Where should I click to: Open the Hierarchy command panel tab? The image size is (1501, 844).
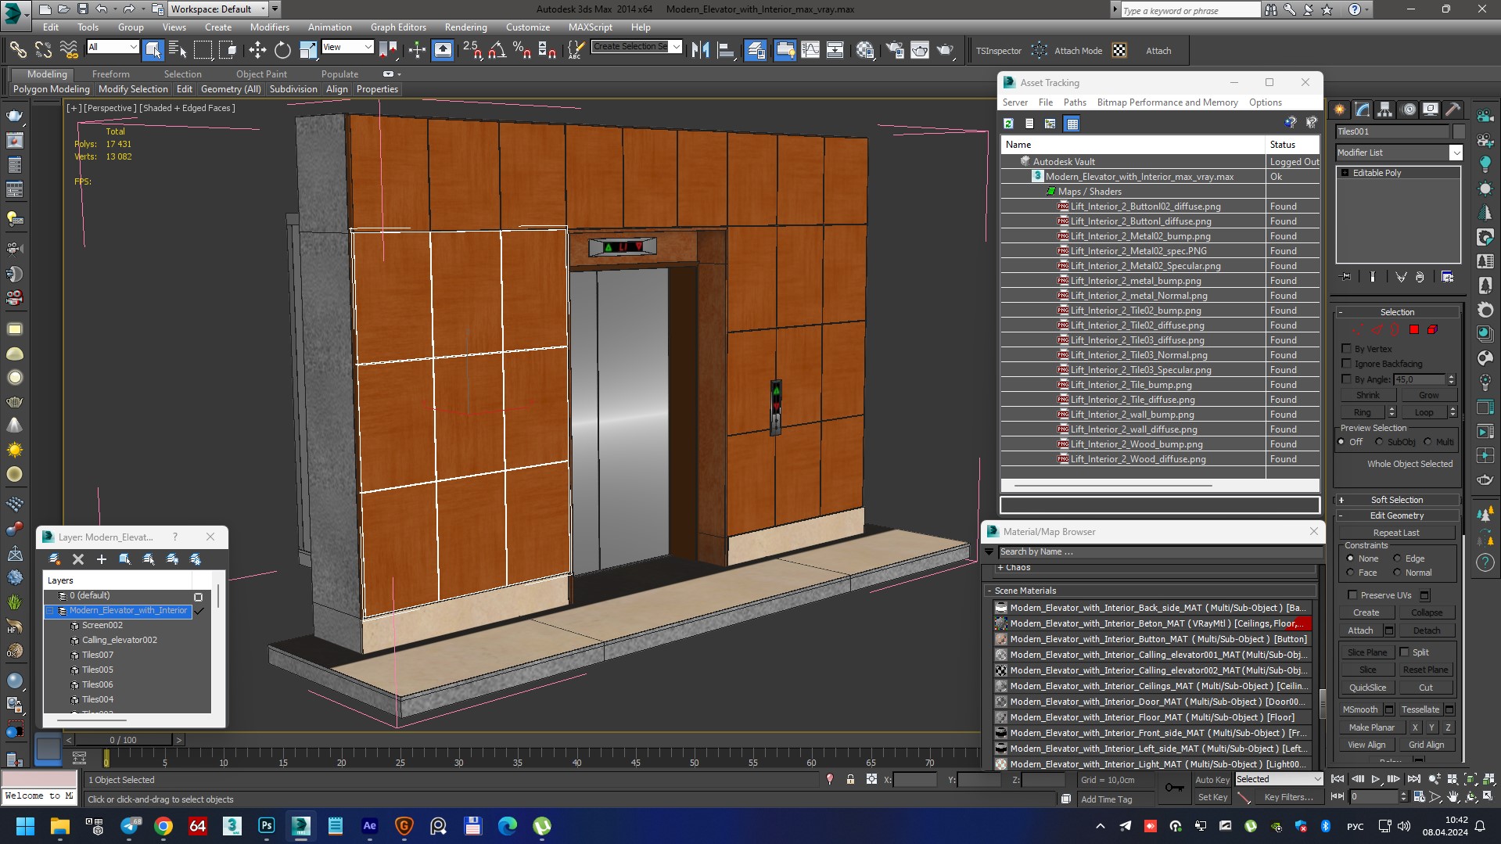pyautogui.click(x=1385, y=110)
